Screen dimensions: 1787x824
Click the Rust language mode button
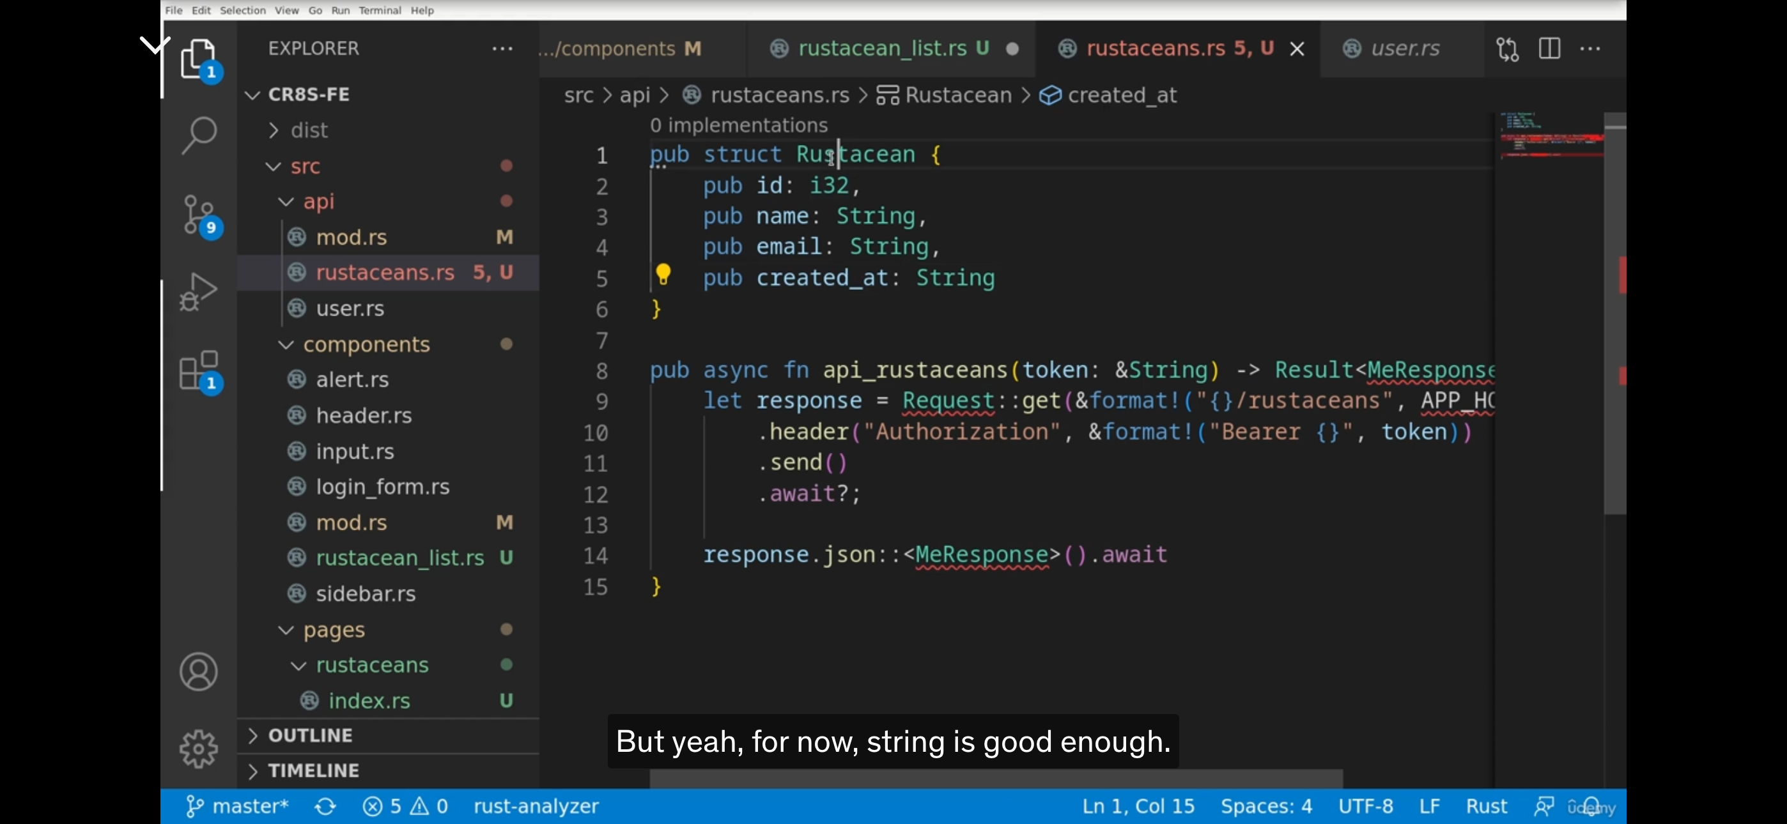tap(1486, 807)
